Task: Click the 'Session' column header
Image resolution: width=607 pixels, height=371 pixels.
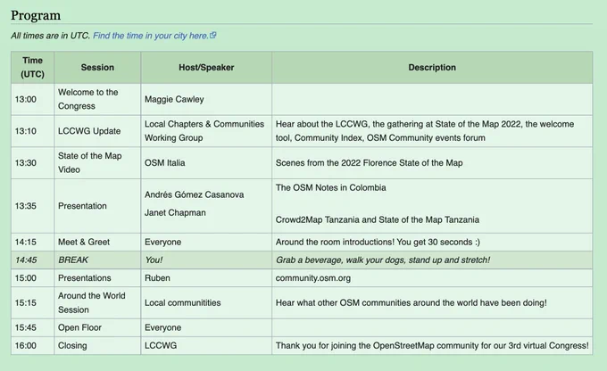Action: (x=97, y=67)
